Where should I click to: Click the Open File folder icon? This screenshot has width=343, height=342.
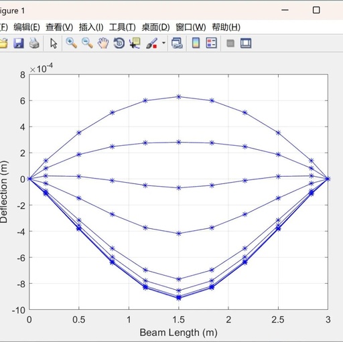click(3, 43)
